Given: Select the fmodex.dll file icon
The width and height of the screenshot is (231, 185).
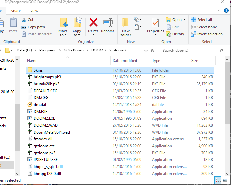Looking at the screenshot, I should (x=30, y=139).
